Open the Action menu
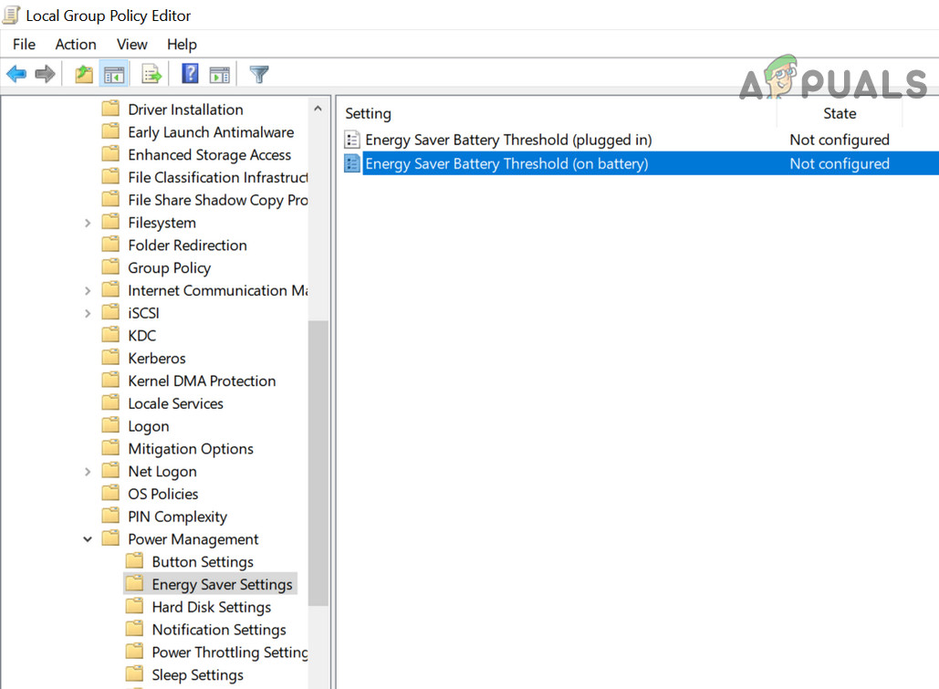 click(76, 45)
